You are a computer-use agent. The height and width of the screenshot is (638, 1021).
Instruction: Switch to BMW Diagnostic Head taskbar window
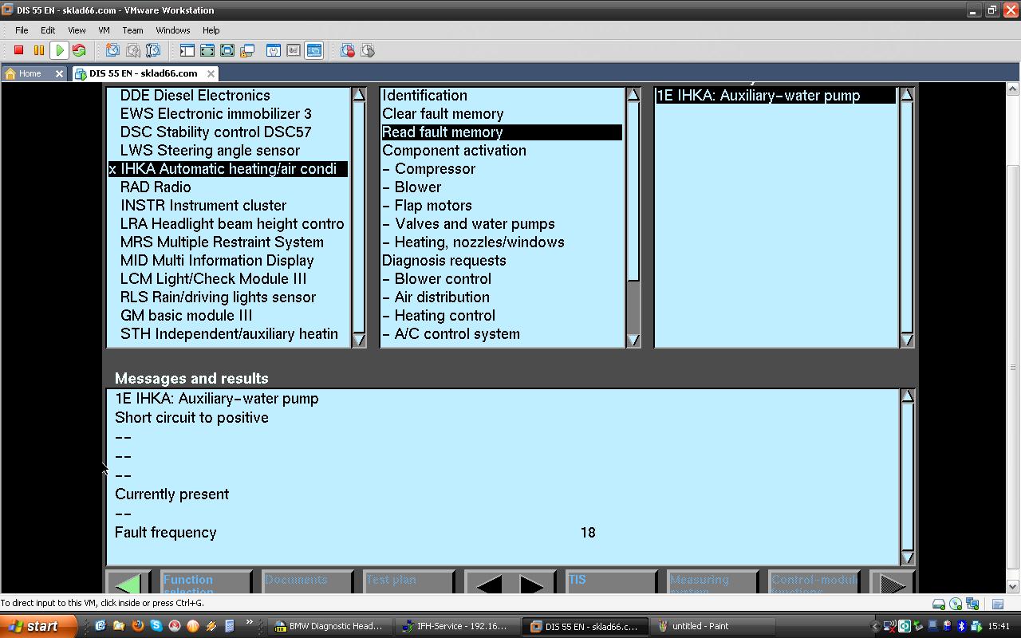(329, 626)
